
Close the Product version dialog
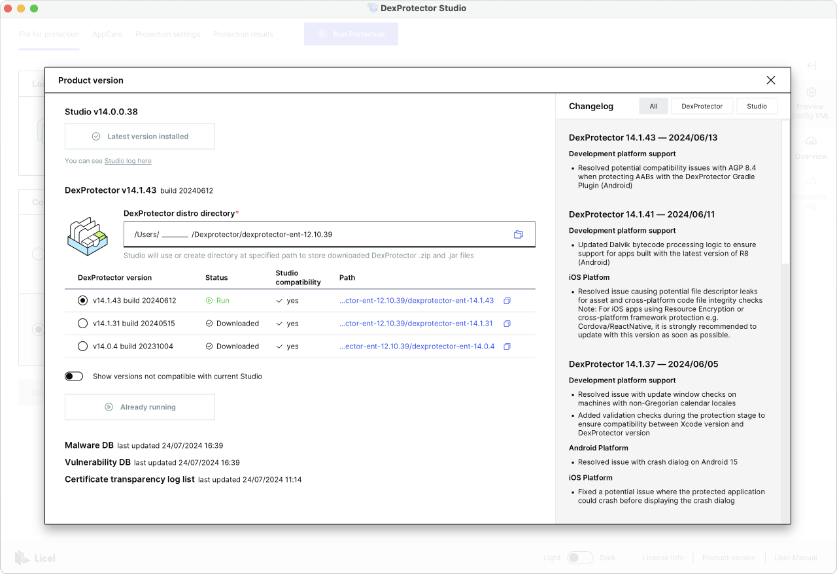click(771, 80)
